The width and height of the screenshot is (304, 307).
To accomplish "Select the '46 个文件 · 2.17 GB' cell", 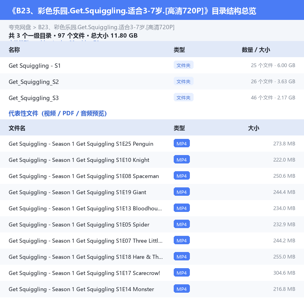I will [273, 98].
